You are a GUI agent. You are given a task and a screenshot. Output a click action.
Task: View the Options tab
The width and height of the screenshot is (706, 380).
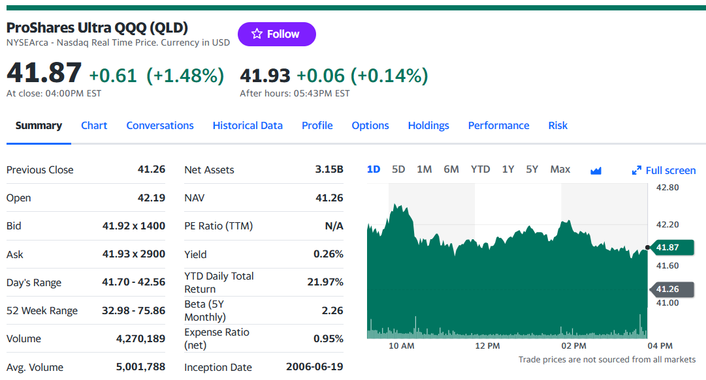coord(370,126)
